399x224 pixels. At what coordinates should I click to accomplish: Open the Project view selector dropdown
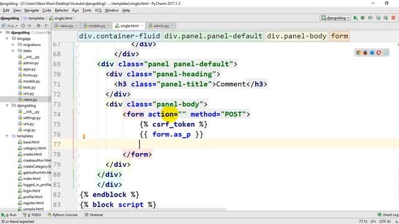tap(9, 26)
